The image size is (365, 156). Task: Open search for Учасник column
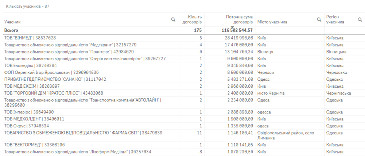click(173, 20)
